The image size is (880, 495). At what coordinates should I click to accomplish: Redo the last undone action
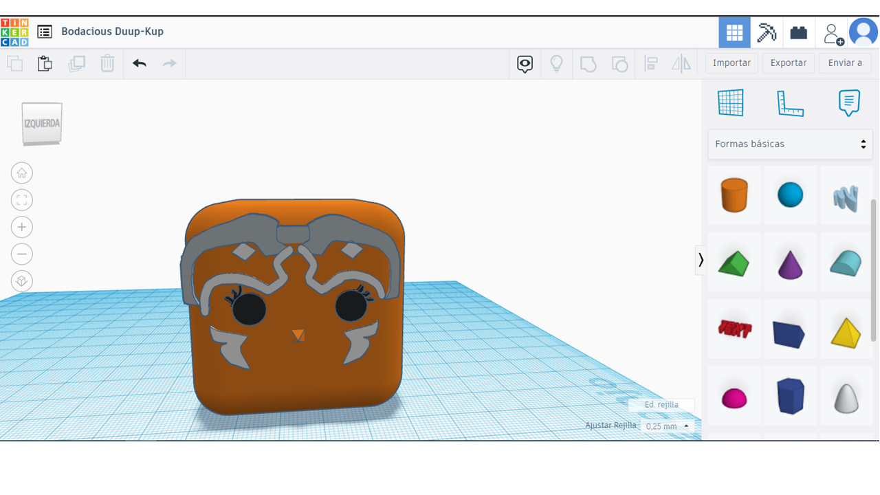(x=169, y=64)
